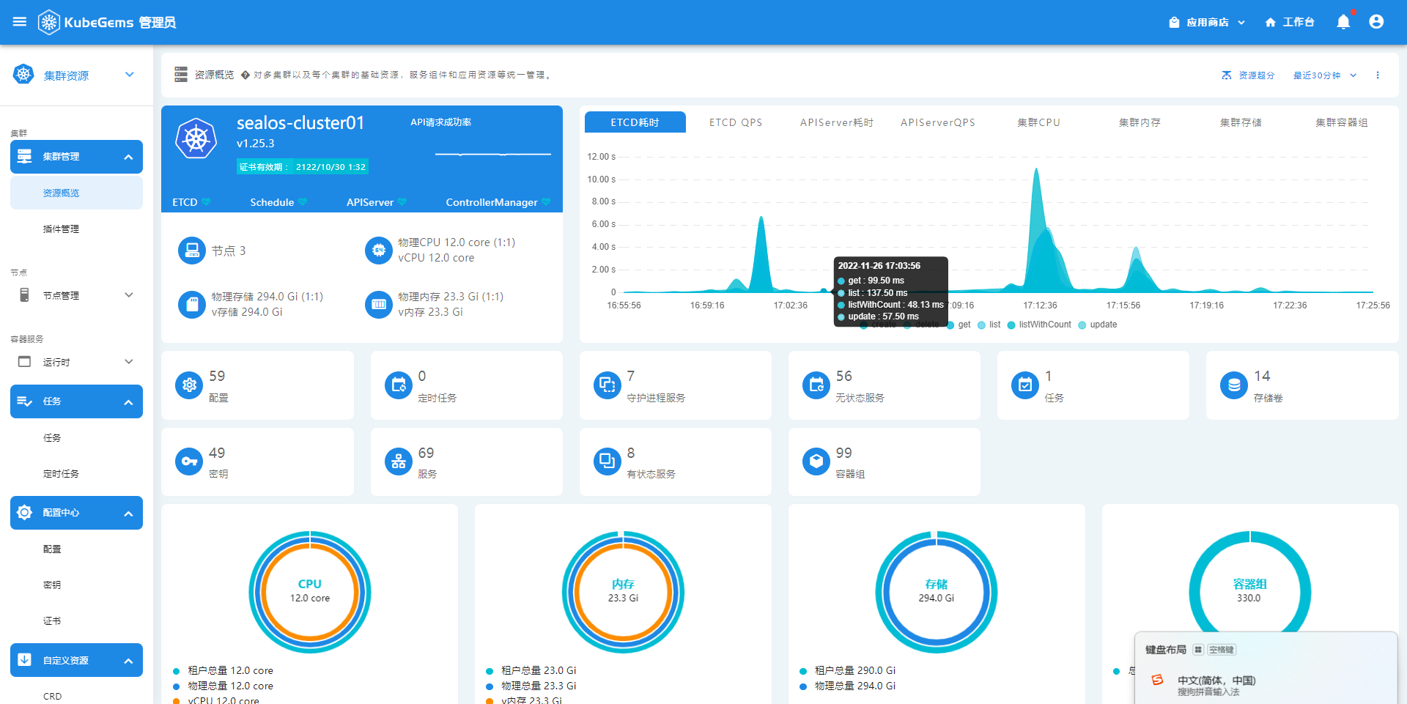
Task: Switch to the 集群内存 tab
Action: pos(1140,122)
